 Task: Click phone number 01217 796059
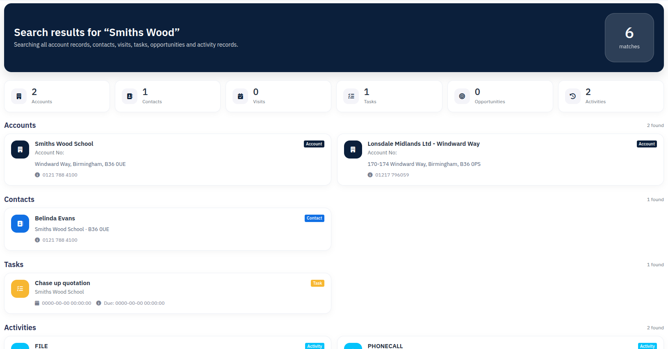click(392, 175)
